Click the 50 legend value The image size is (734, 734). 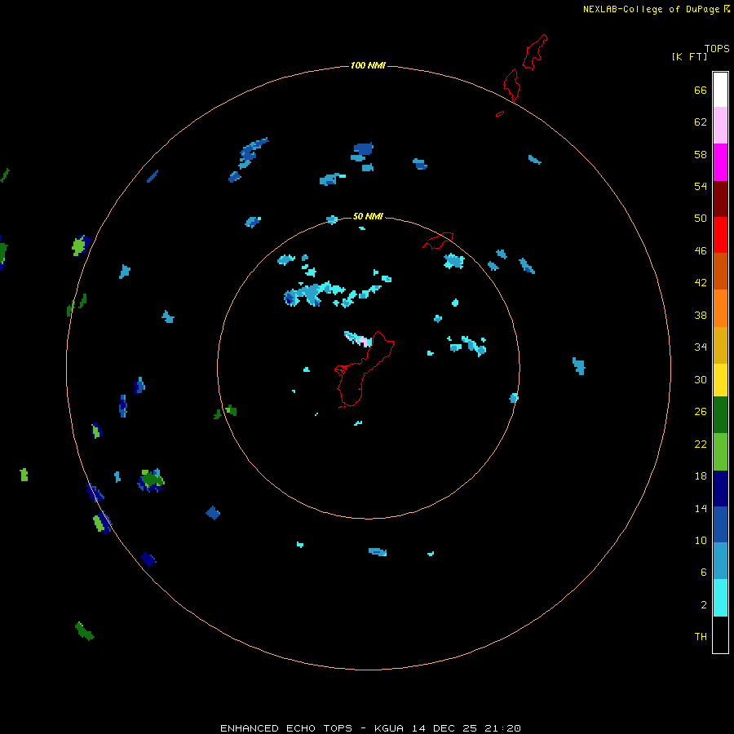[x=701, y=219]
